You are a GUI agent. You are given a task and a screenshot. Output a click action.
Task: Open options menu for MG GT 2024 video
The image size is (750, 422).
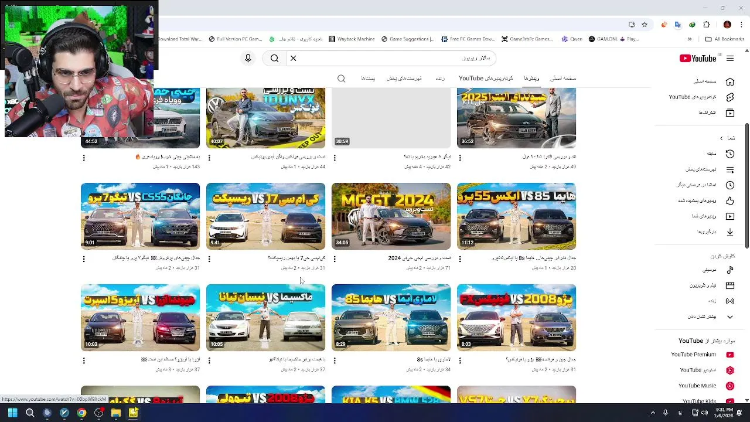click(335, 259)
